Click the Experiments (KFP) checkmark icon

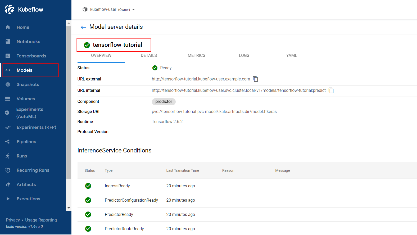point(8,127)
